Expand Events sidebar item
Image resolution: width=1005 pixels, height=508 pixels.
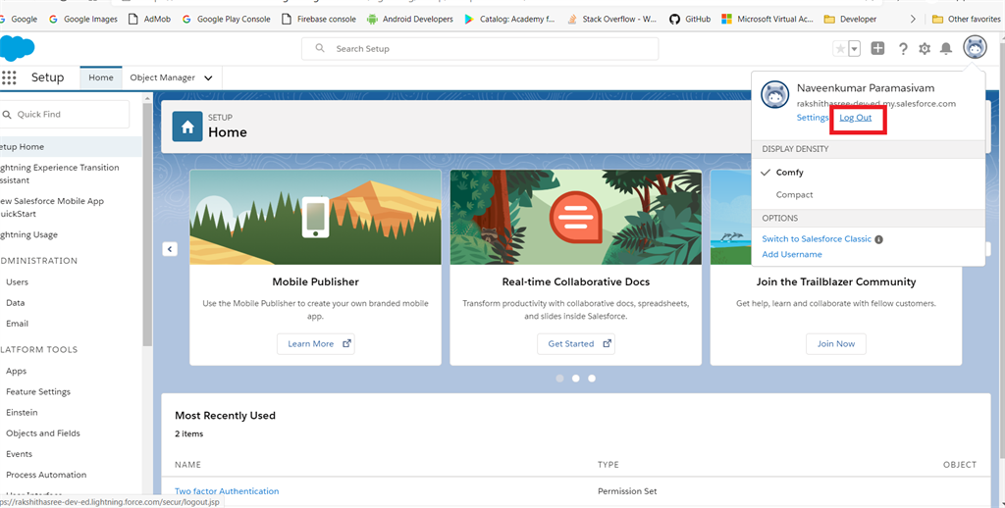click(20, 454)
